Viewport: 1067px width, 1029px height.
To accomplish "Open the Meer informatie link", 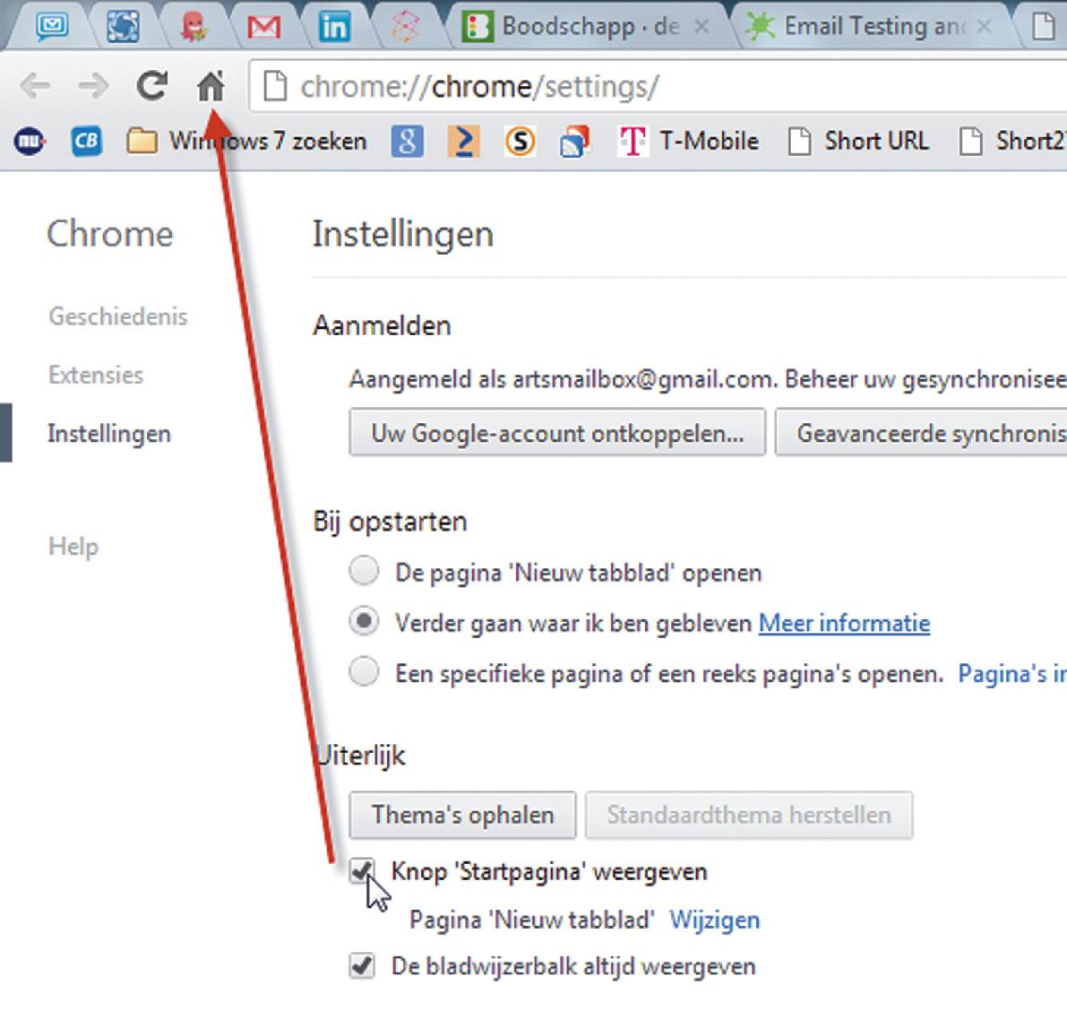I will [843, 622].
